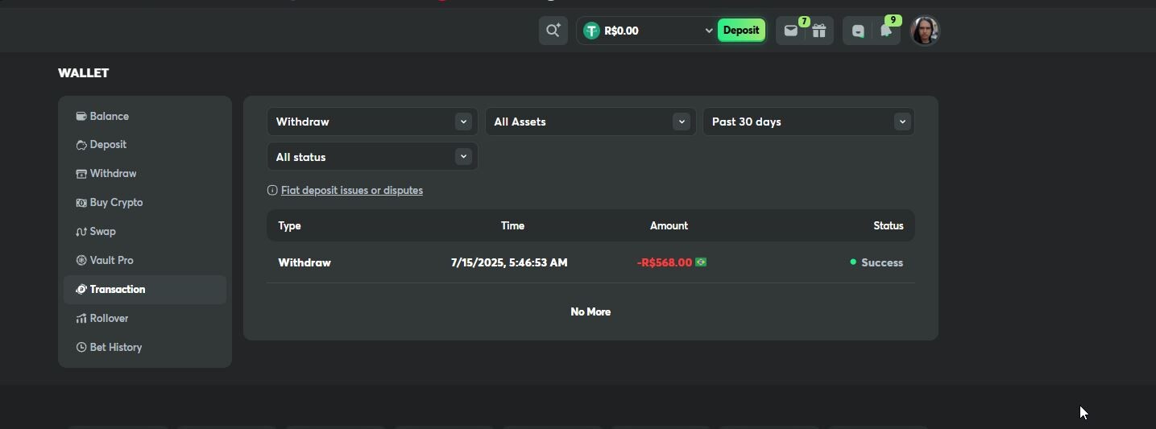This screenshot has height=429, width=1156.
Task: Open Fiat deposit issues or disputes link
Action: tap(352, 191)
